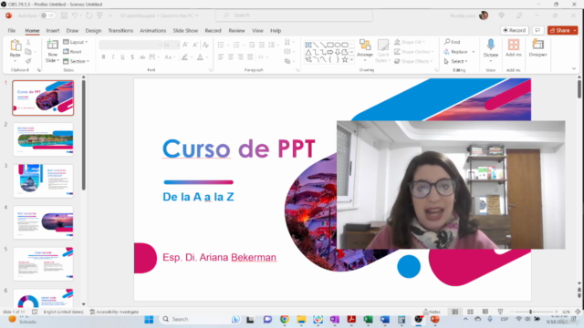584x328 pixels.
Task: Switch to Reading View icon
Action: [x=485, y=312]
